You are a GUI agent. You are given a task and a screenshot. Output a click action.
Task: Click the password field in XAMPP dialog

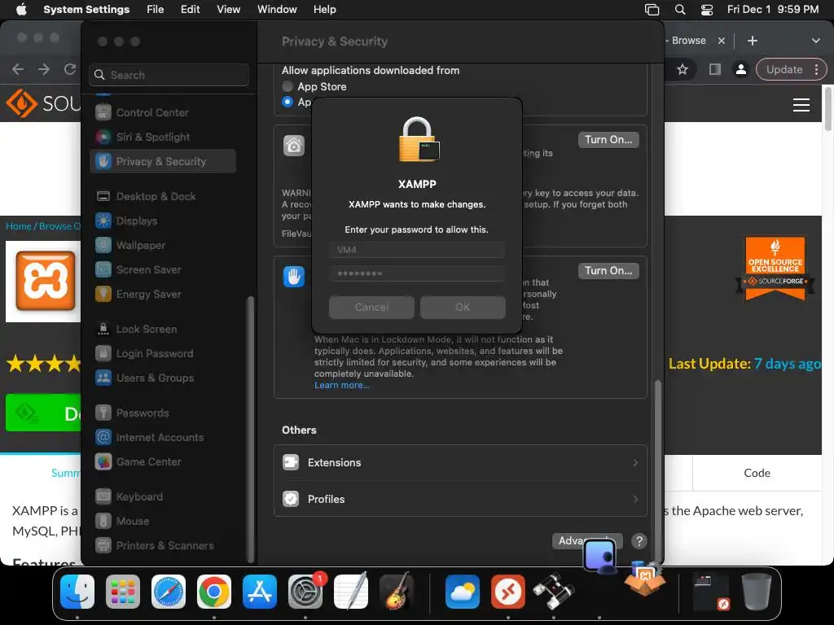417,273
